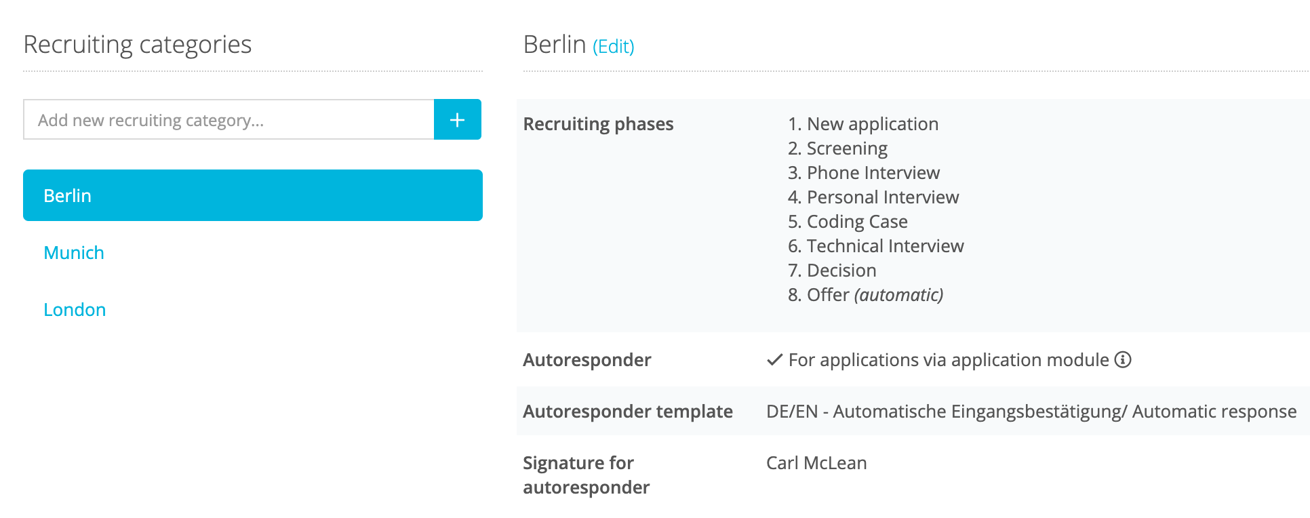Click the Edit link beside Berlin heading
The image size is (1310, 518).
click(x=614, y=46)
